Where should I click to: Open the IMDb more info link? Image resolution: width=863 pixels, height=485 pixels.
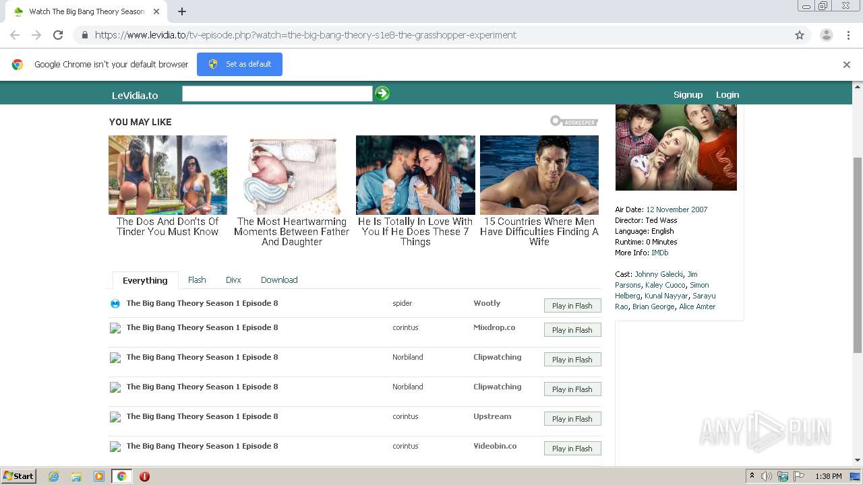pyautogui.click(x=660, y=253)
